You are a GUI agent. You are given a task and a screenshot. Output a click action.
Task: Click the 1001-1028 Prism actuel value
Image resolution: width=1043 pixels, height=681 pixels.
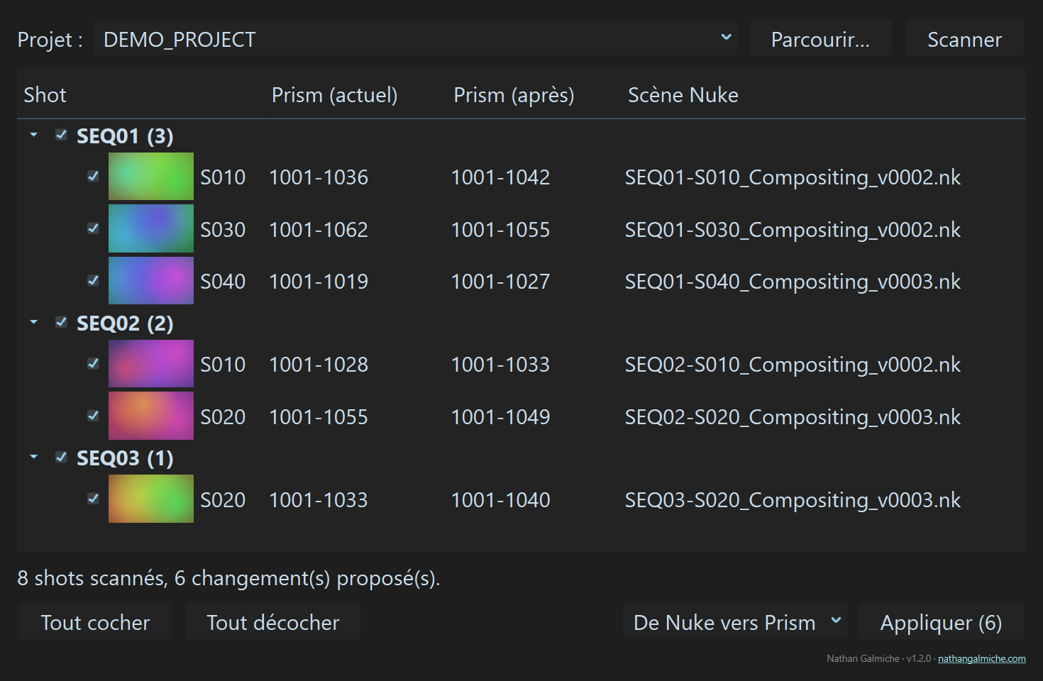(319, 364)
